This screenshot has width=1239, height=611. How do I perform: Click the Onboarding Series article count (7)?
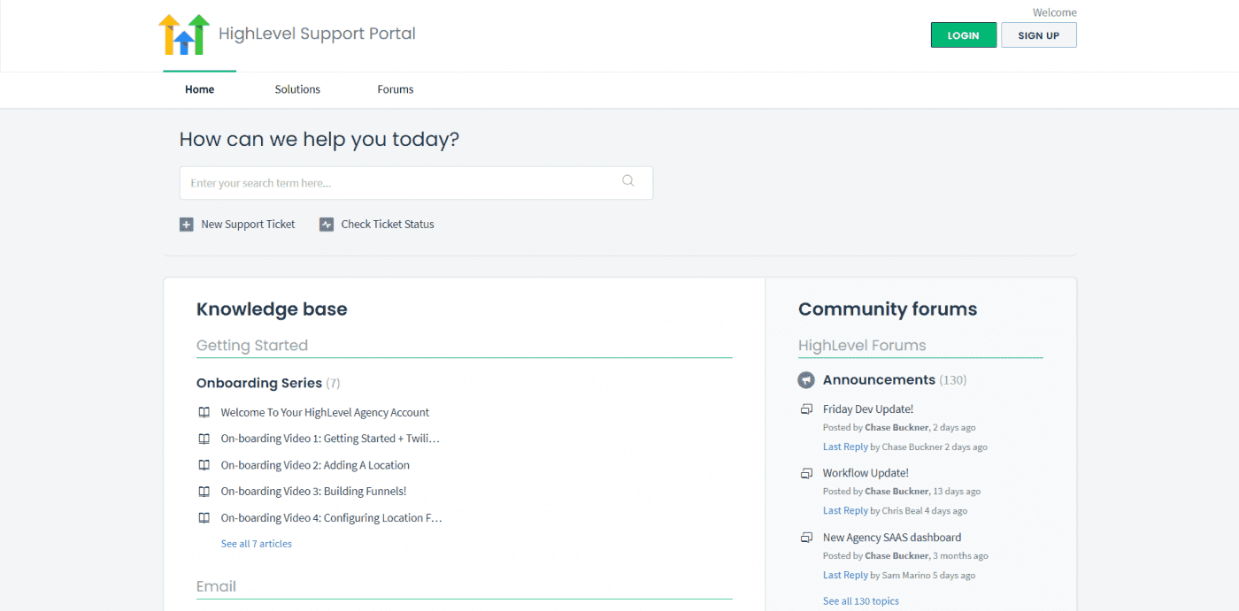pos(333,384)
